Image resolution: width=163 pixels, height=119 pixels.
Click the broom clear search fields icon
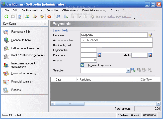pyautogui.click(x=150, y=35)
